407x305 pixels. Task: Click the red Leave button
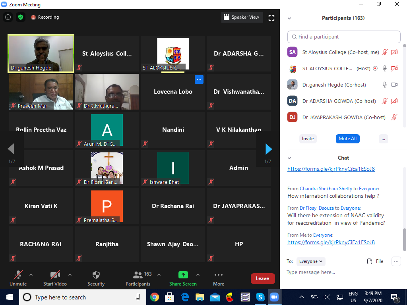point(263,278)
